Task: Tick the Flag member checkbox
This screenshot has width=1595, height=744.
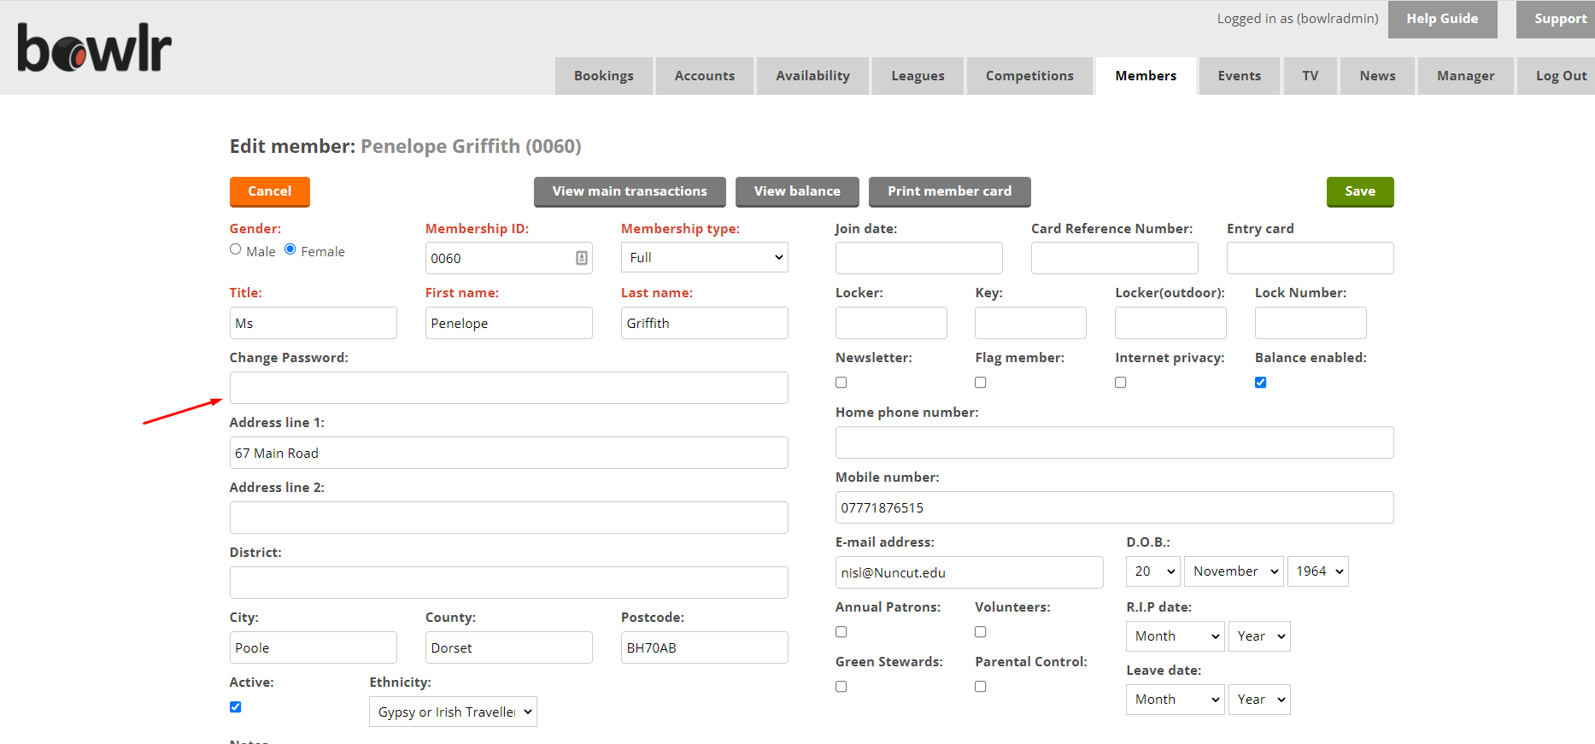Action: pos(981,383)
